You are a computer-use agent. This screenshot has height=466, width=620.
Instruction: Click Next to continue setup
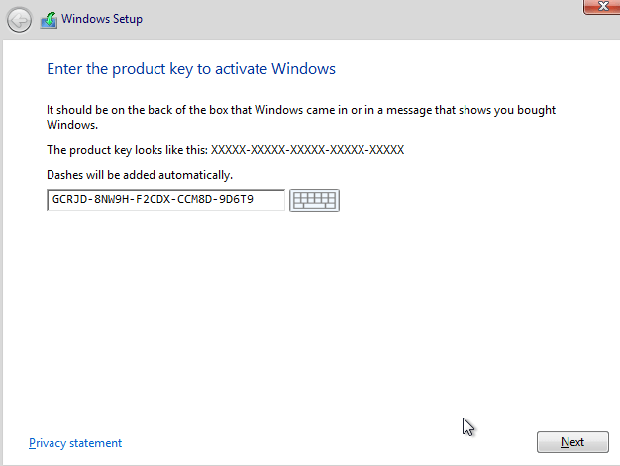571,442
